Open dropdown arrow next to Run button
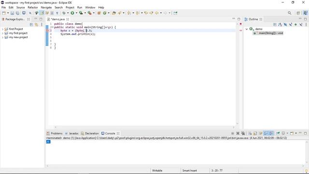This screenshot has height=174, width=309. pos(76,13)
